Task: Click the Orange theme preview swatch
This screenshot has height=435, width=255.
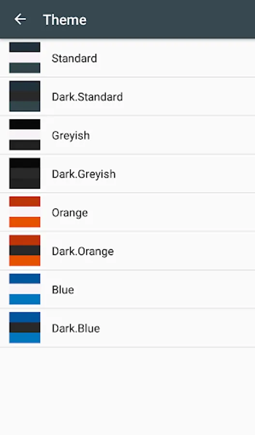Action: click(x=25, y=212)
